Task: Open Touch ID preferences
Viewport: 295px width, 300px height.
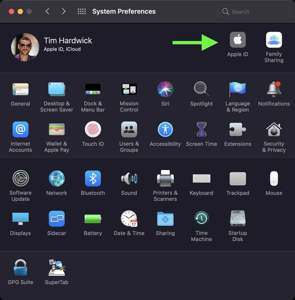Action: (93, 130)
